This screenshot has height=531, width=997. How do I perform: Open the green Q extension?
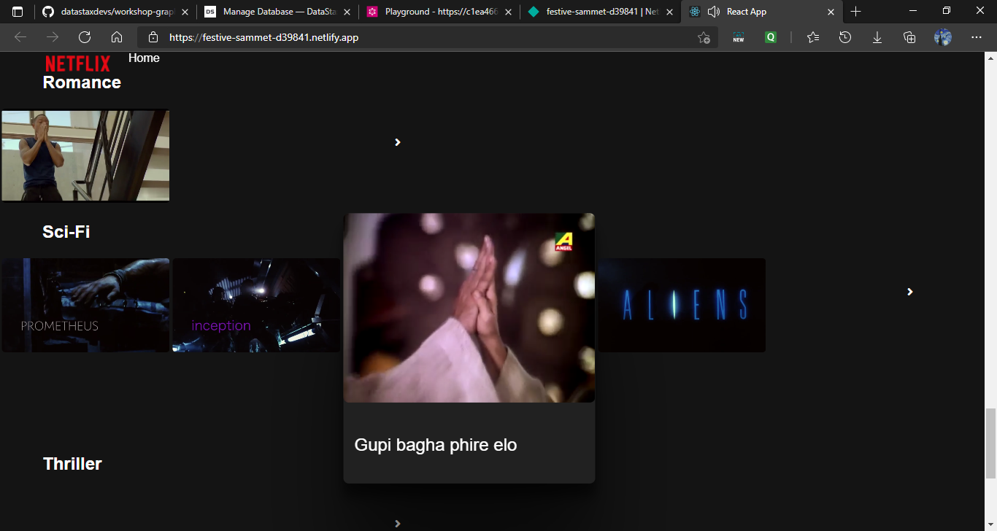(x=770, y=37)
